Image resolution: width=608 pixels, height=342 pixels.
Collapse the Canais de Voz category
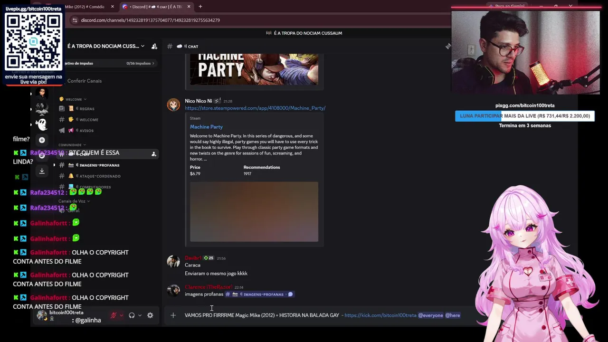click(x=74, y=201)
